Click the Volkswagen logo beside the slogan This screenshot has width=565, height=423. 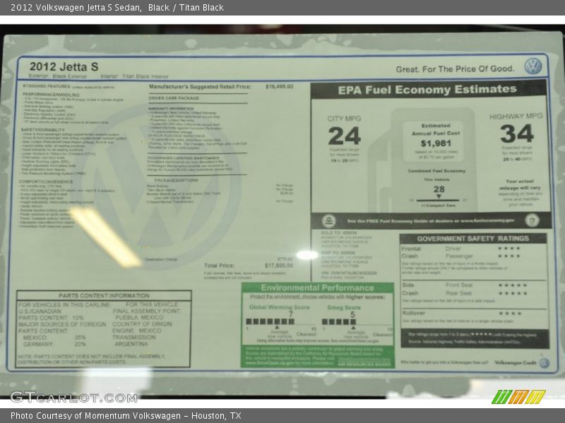[x=533, y=66]
